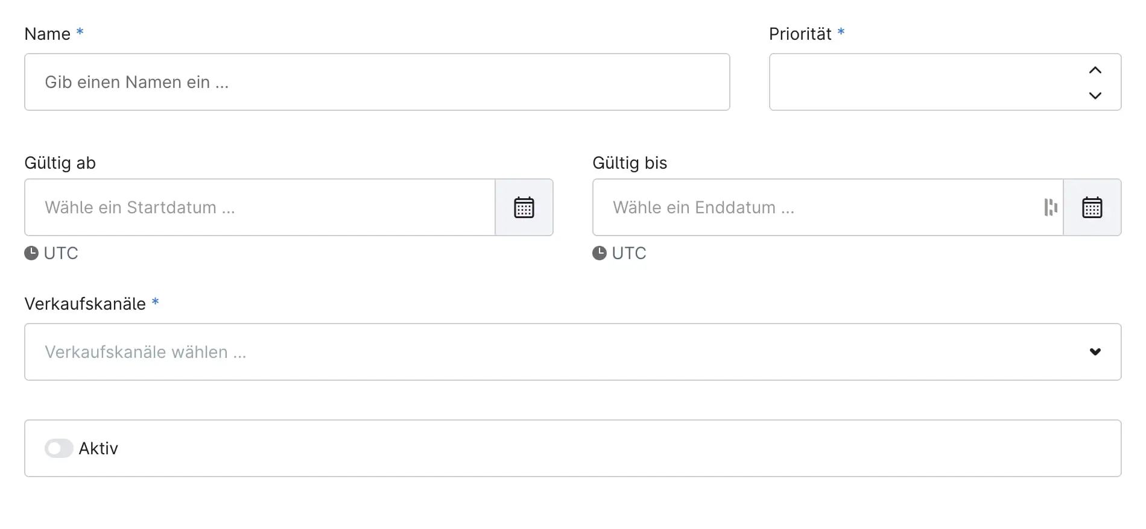This screenshot has width=1146, height=529.
Task: Click the Verkaufskanäle label
Action: pyautogui.click(x=85, y=304)
